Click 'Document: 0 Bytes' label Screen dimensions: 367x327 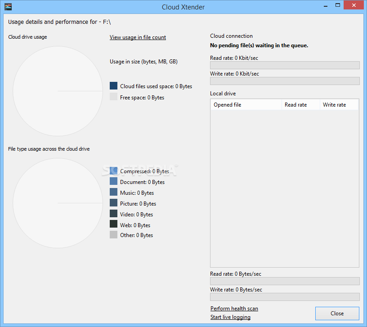click(142, 182)
